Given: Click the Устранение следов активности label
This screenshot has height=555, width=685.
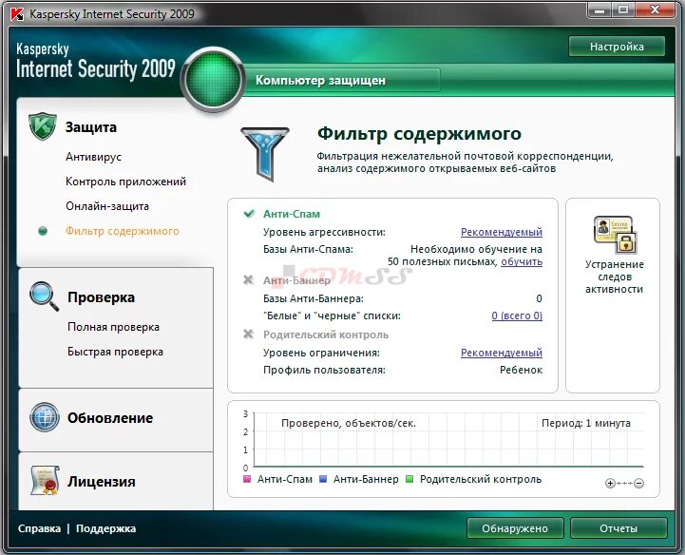Looking at the screenshot, I should (615, 277).
